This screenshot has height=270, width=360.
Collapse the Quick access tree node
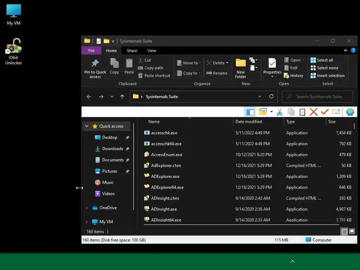tap(86, 126)
